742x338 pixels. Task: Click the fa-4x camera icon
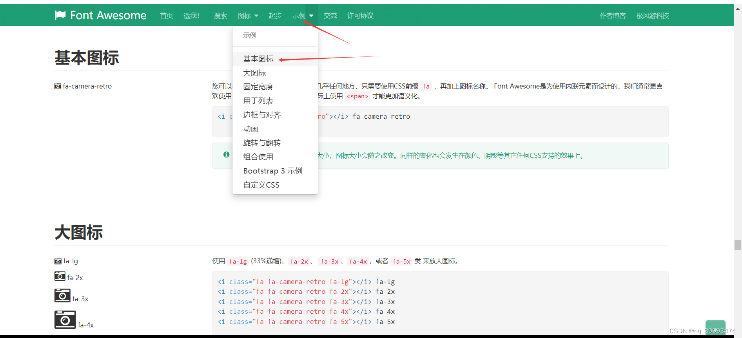pos(65,320)
